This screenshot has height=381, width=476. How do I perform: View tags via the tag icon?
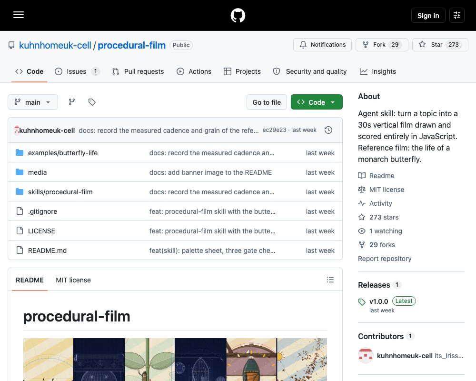click(92, 102)
